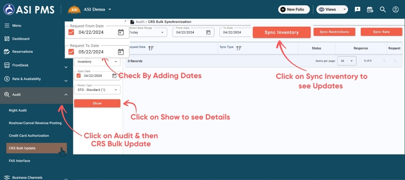Click the calendar schedule icon in header

tap(370, 10)
